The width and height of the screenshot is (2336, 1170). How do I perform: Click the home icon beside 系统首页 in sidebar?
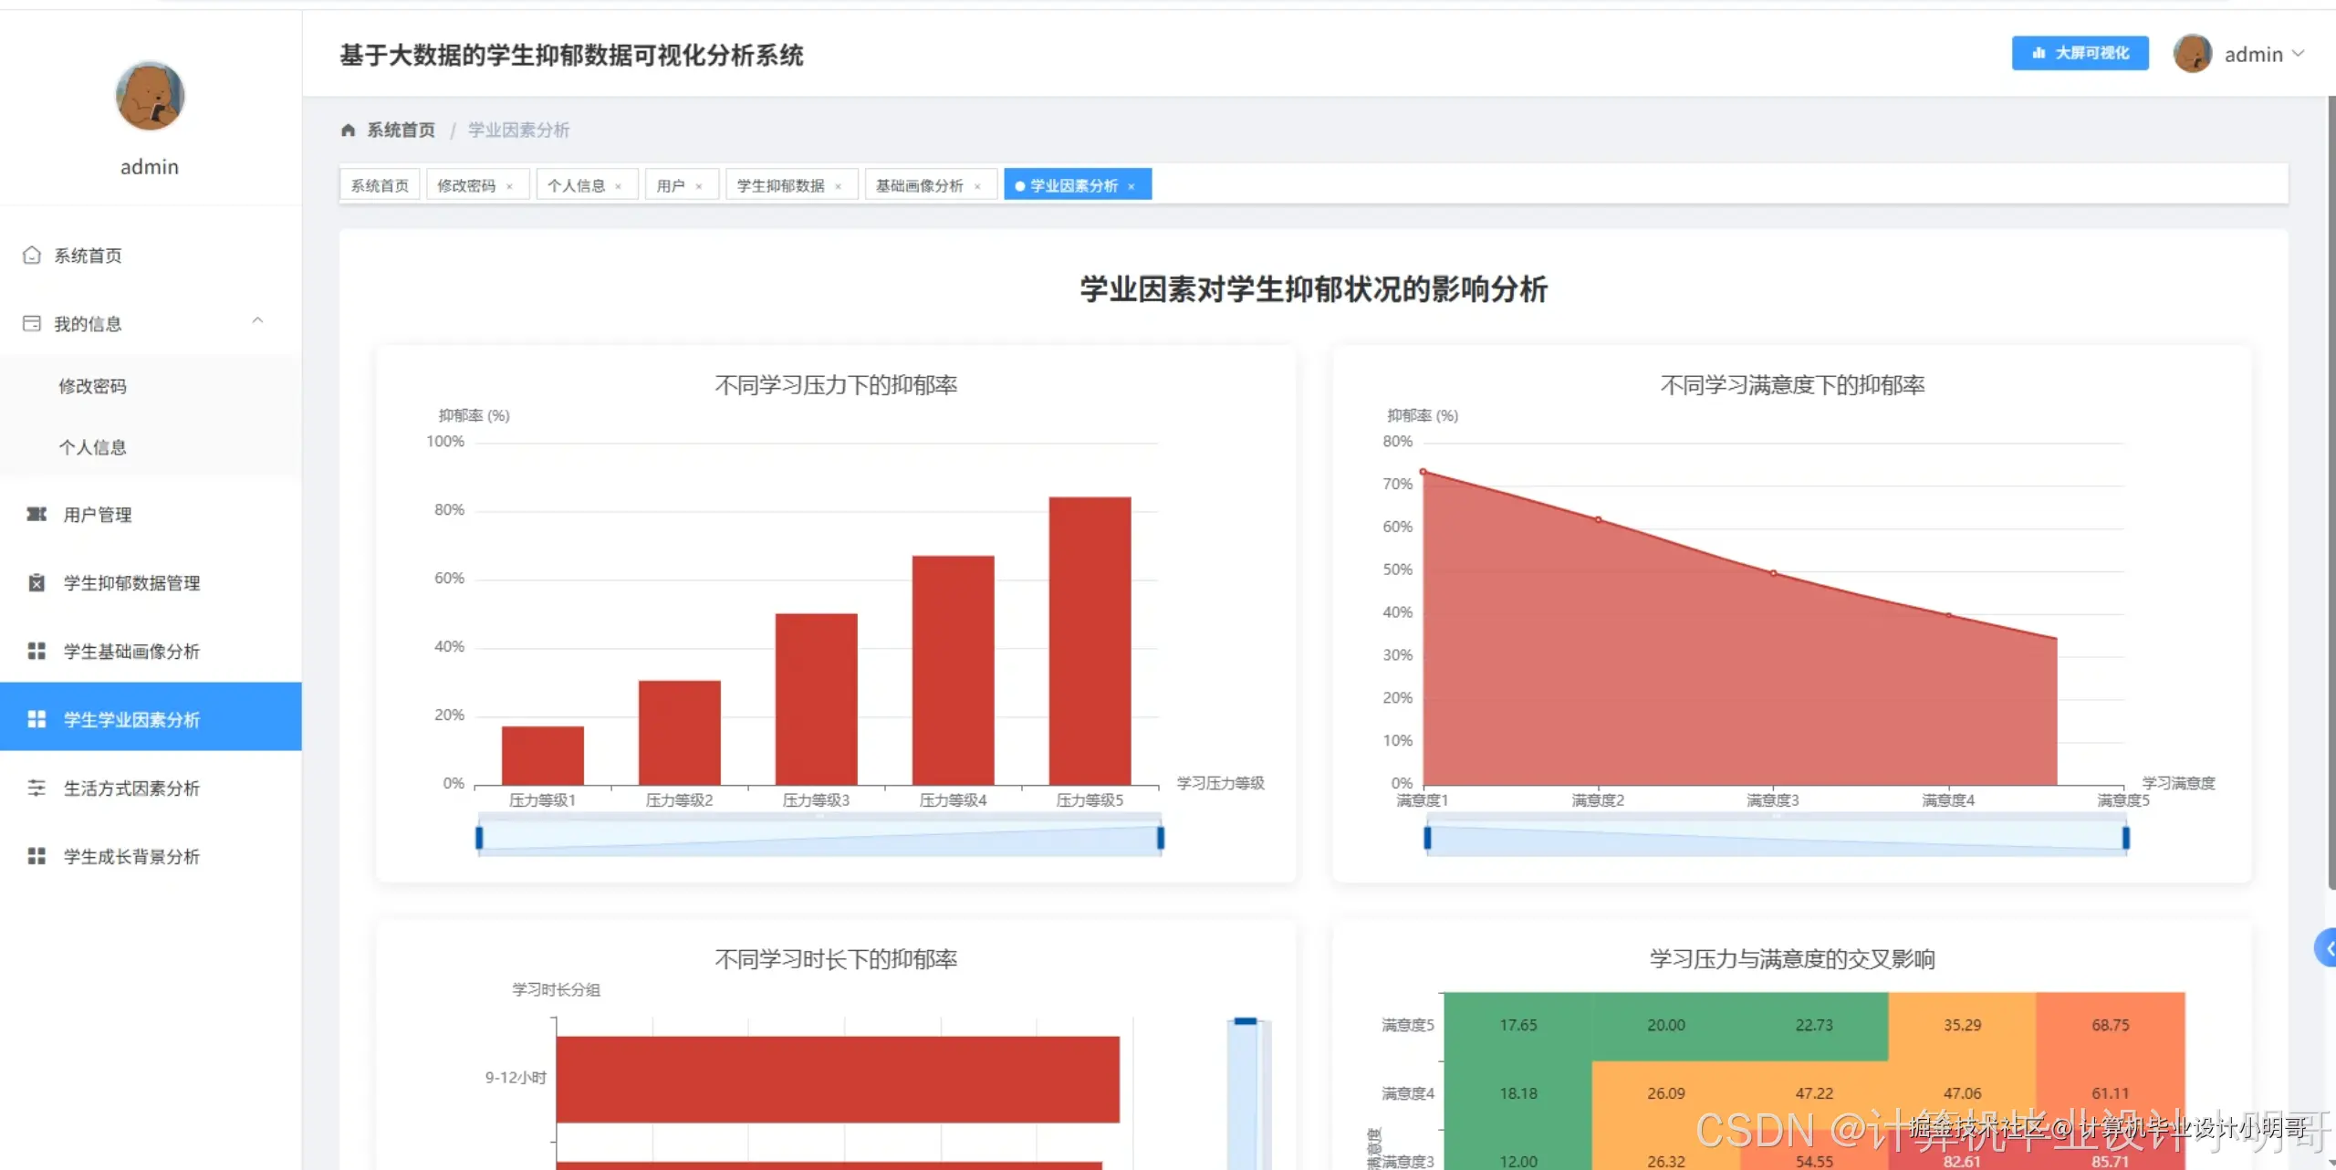(x=32, y=256)
